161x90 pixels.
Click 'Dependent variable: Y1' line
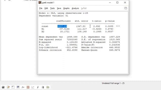[x=54, y=16]
